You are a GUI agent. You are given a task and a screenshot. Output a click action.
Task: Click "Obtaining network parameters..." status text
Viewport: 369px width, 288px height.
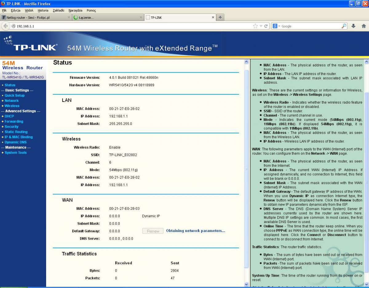click(196, 231)
